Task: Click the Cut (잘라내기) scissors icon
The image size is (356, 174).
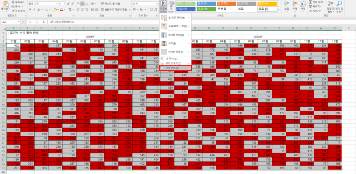Action: [x=13, y=2]
